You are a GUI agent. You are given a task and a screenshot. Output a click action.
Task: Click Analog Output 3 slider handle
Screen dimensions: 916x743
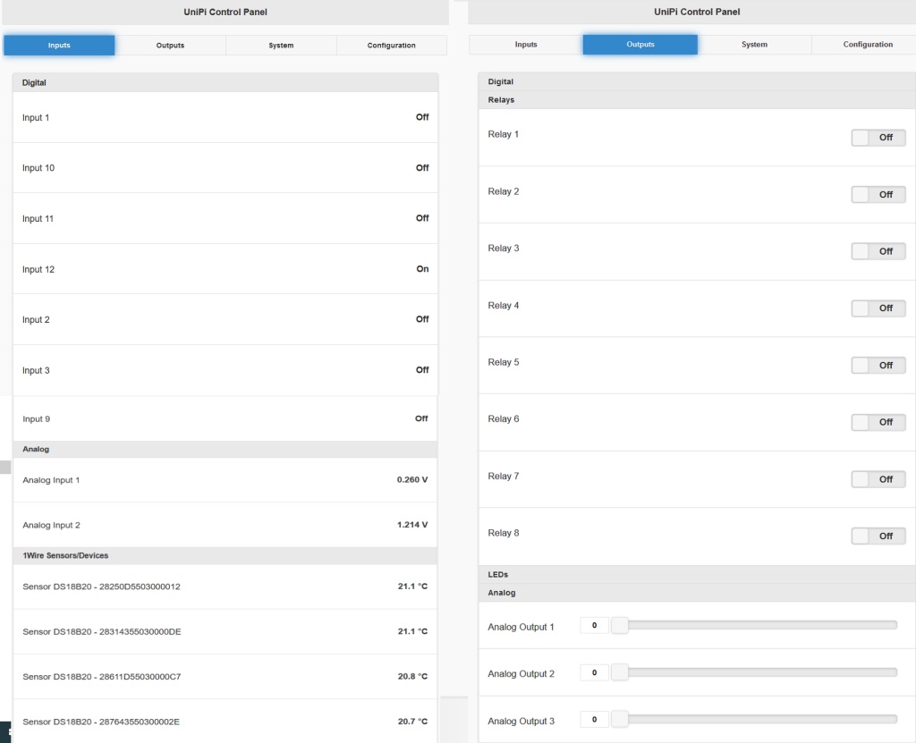(619, 719)
